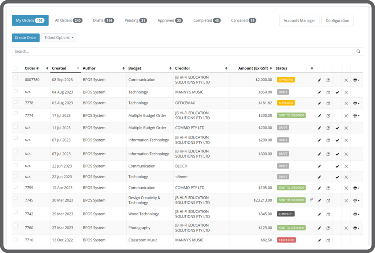Duplicate order 7778 via the copy icon
Screen dimensions: 375x253
tap(328, 103)
